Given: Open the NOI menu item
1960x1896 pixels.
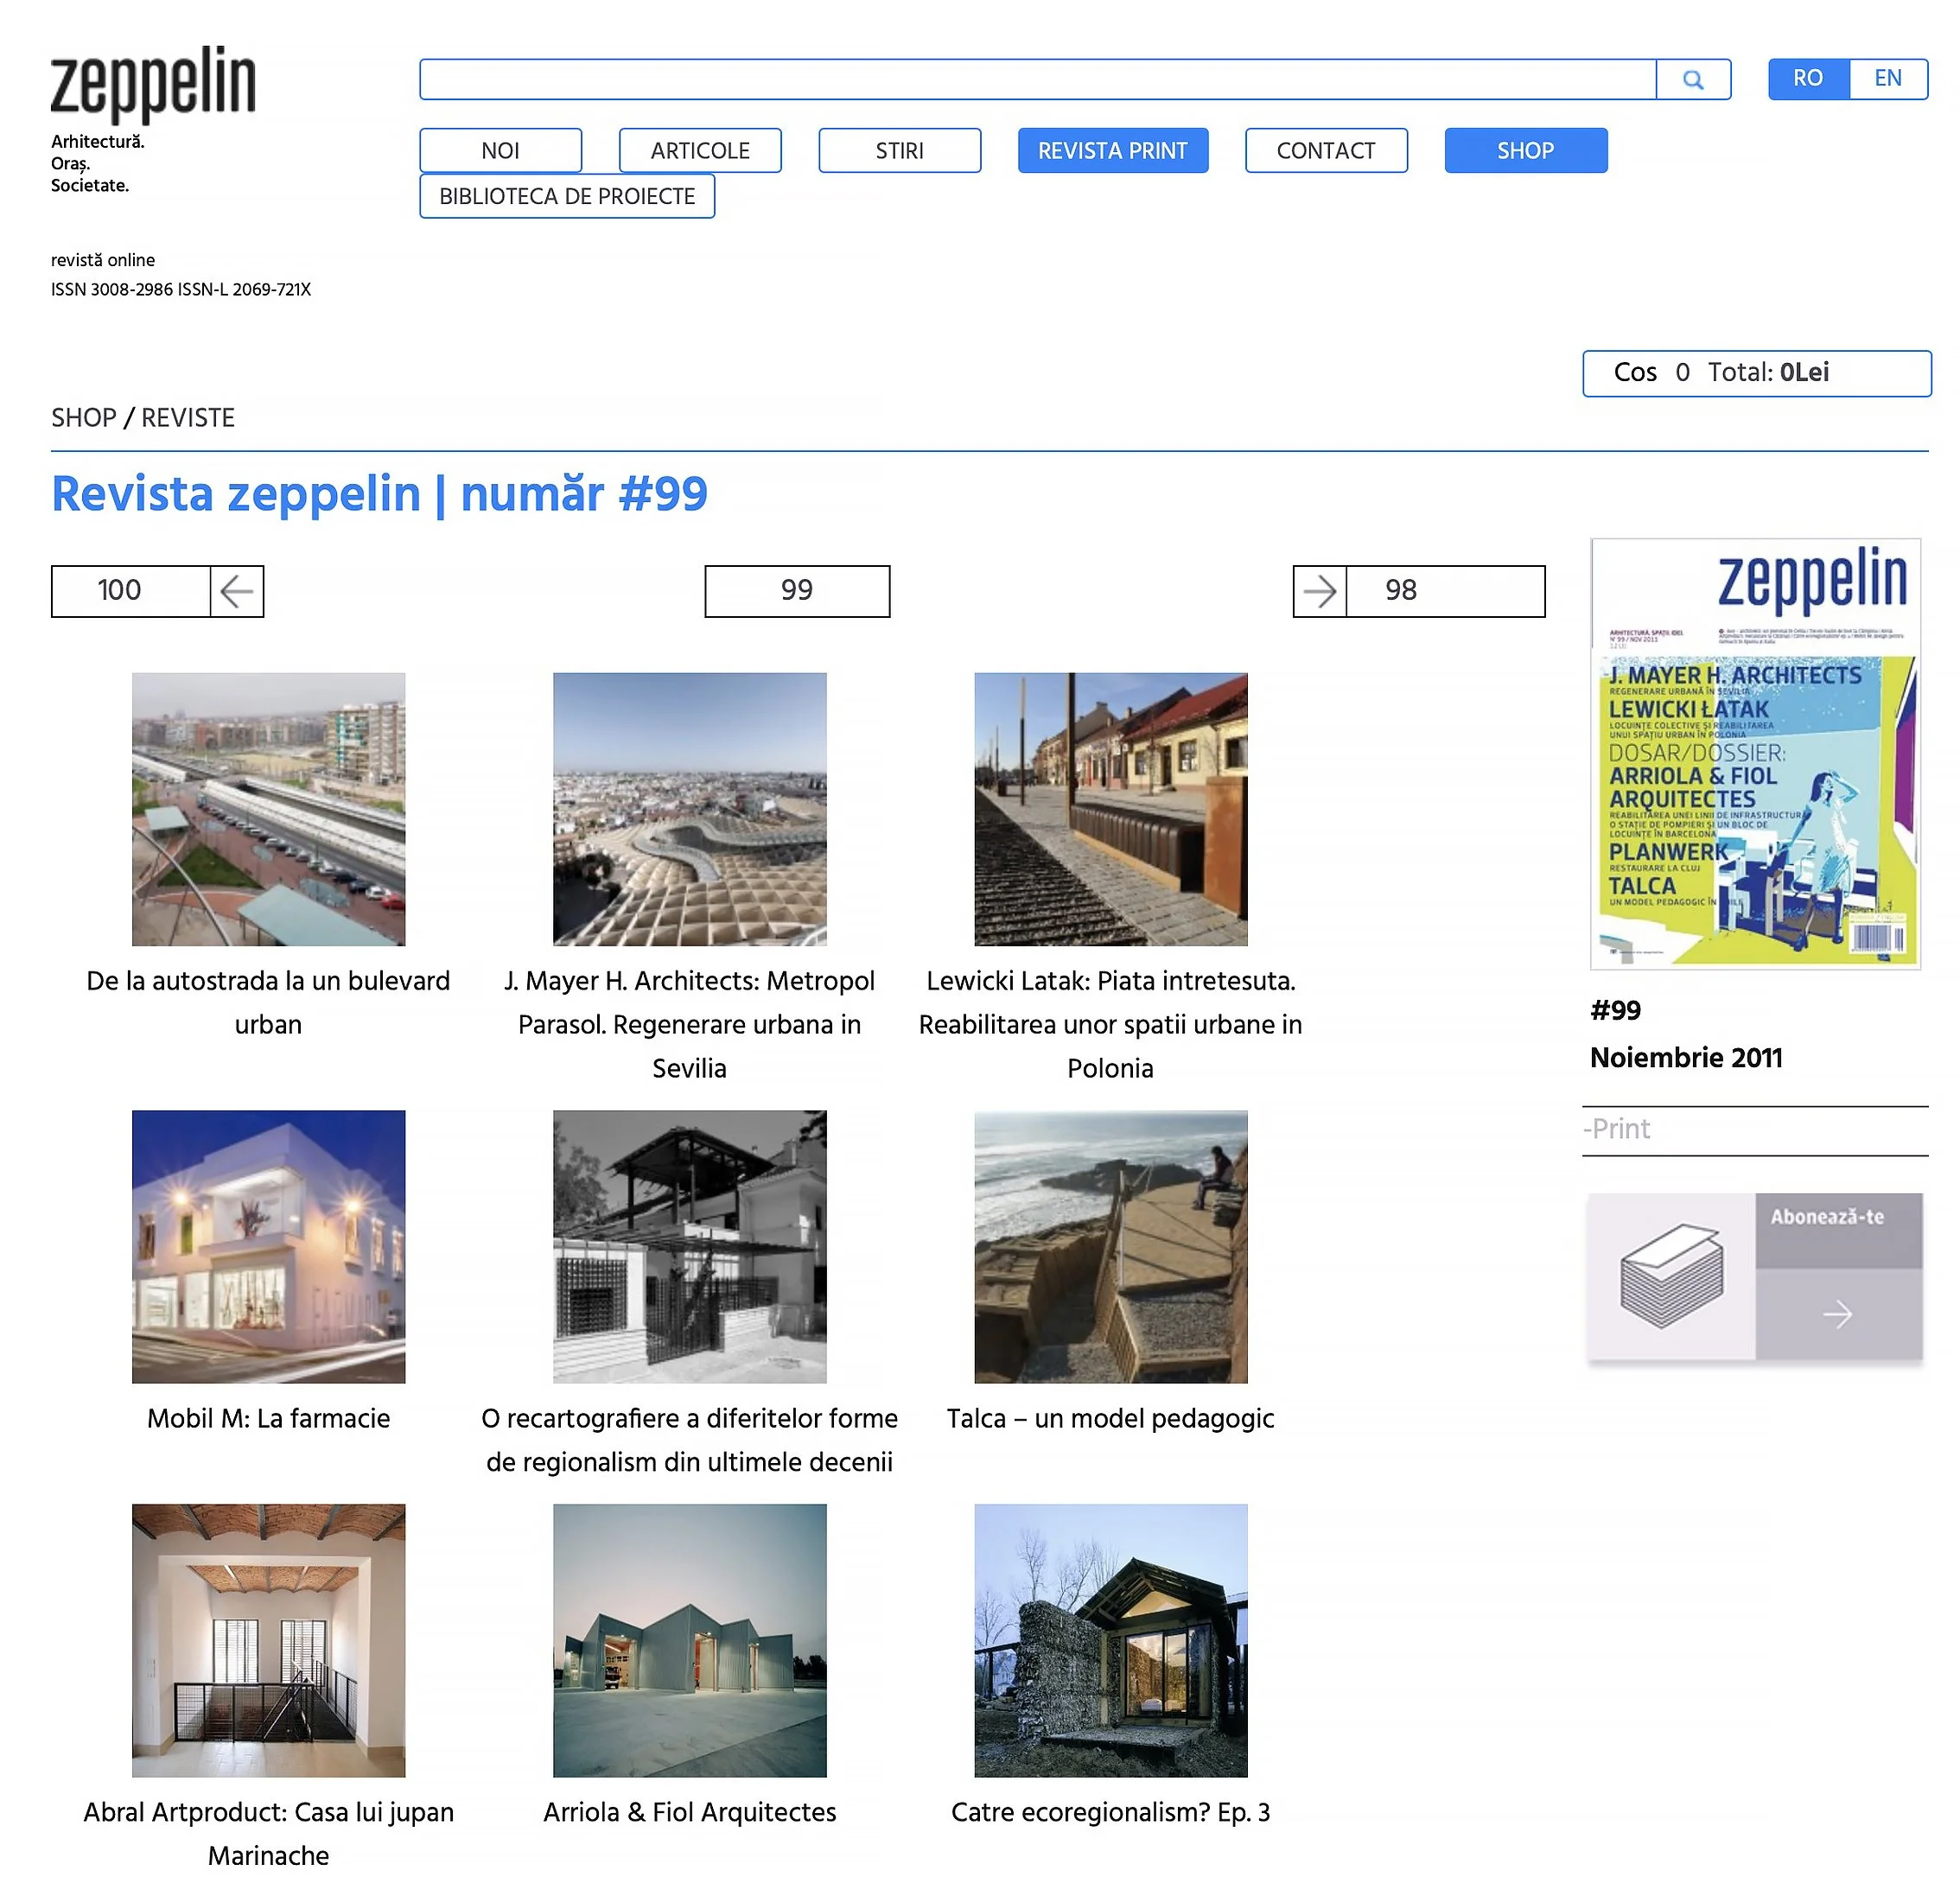Looking at the screenshot, I should 501,151.
